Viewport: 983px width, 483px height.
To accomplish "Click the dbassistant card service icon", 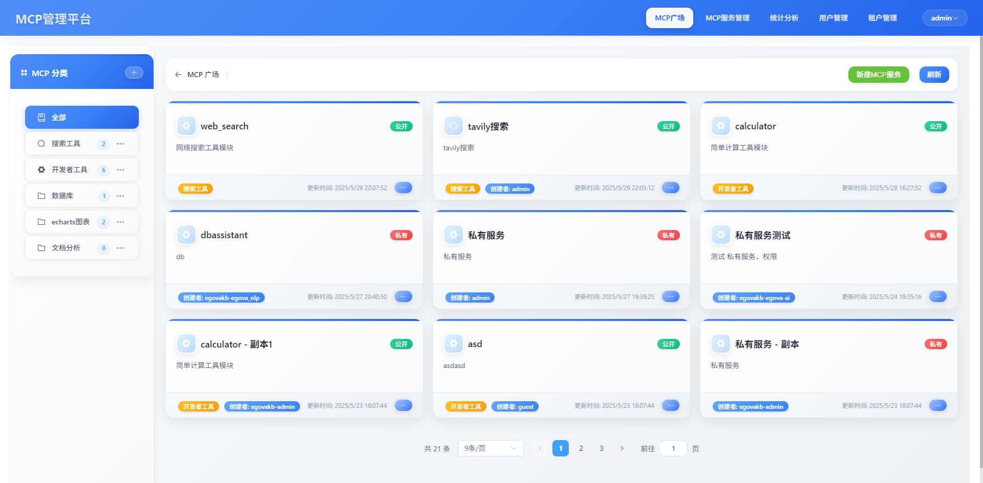I will coord(186,235).
